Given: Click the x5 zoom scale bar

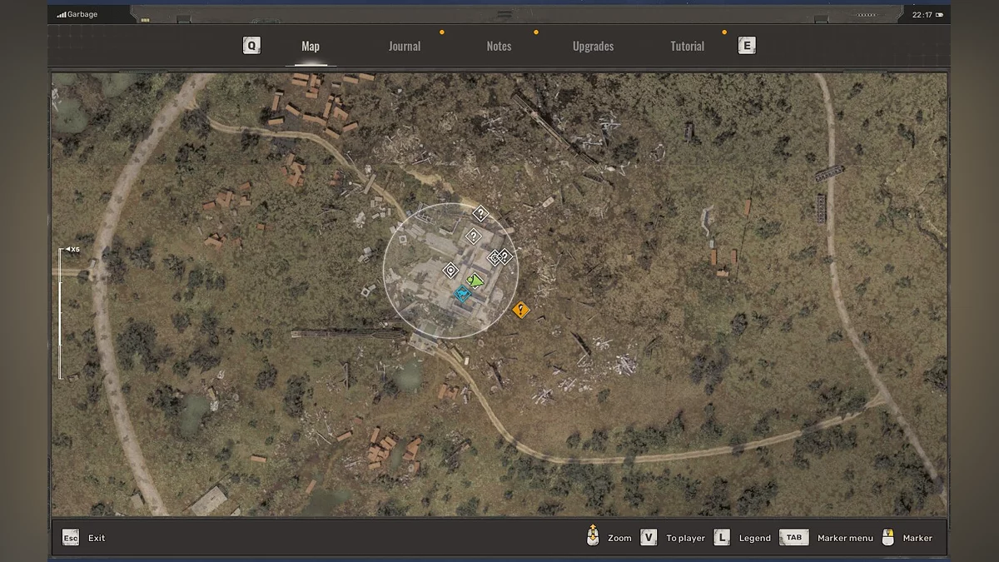Looking at the screenshot, I should pos(60,313).
